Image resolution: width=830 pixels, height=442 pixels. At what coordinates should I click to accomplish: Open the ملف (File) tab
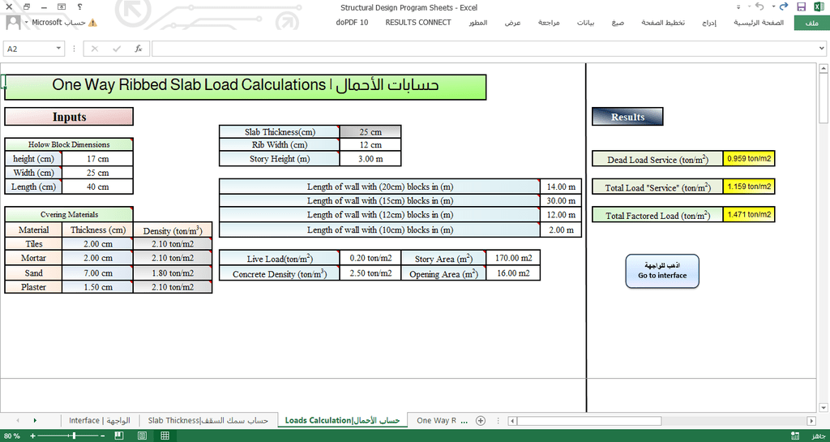click(811, 23)
